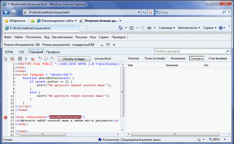The width and height of the screenshot is (234, 144).
Task: Open the Как векторные menu
Action: [x=62, y=37]
